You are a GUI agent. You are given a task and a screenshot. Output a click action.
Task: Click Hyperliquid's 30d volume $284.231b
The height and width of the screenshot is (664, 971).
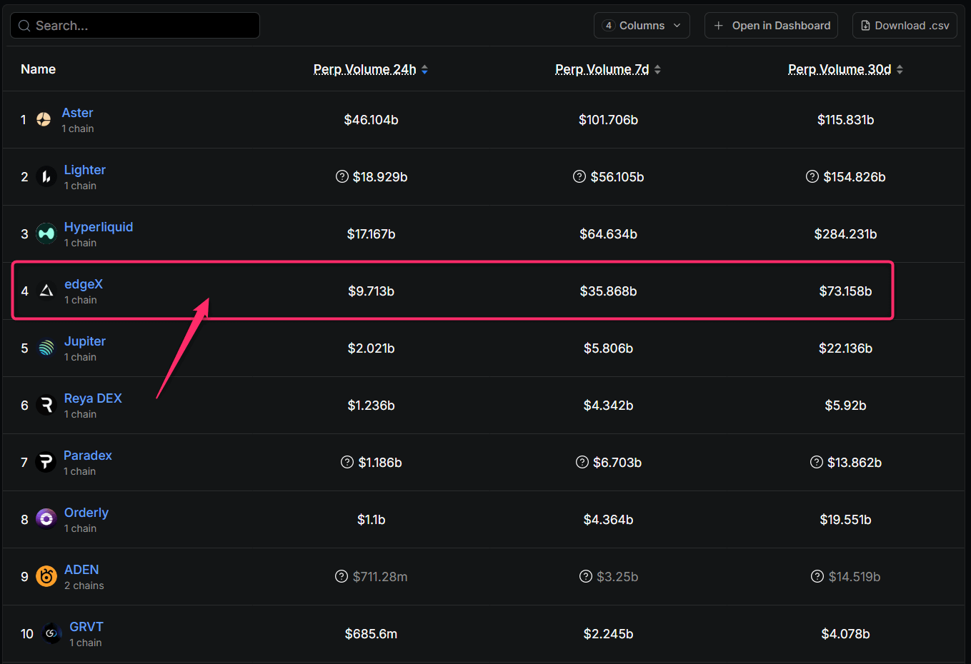846,234
